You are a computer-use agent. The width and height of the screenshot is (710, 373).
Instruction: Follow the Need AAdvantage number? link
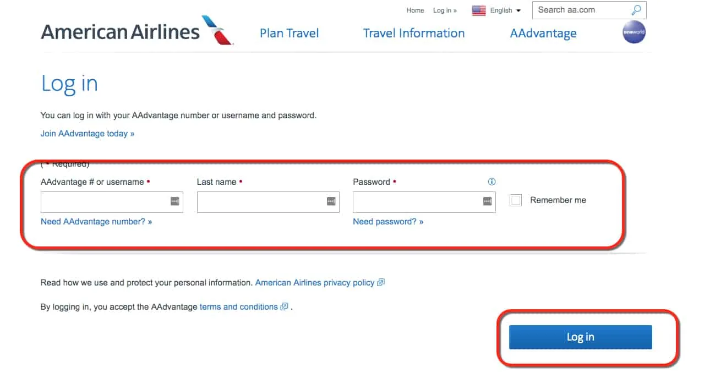(x=96, y=222)
